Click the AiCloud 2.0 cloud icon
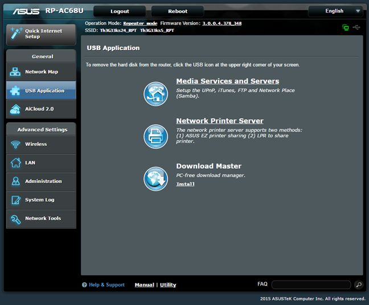369x305 pixels. tap(15, 109)
